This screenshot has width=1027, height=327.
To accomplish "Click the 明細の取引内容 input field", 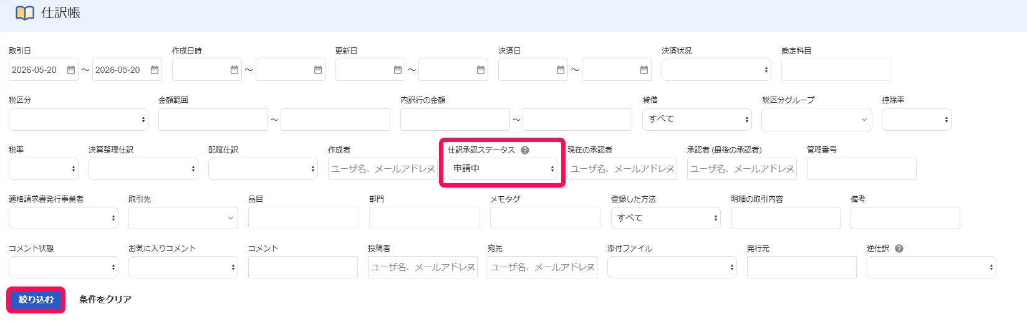I will point(786,218).
